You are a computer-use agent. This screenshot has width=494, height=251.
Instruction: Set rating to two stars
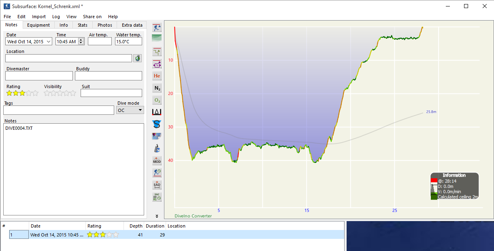point(16,93)
